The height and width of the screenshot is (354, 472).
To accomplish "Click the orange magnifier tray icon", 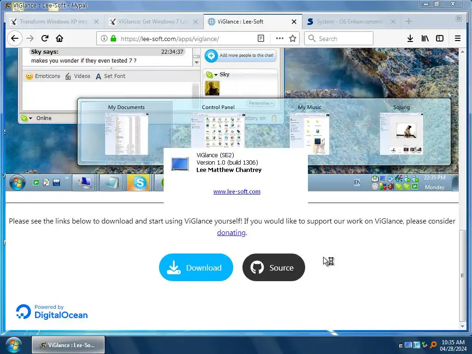I will tap(433, 345).
